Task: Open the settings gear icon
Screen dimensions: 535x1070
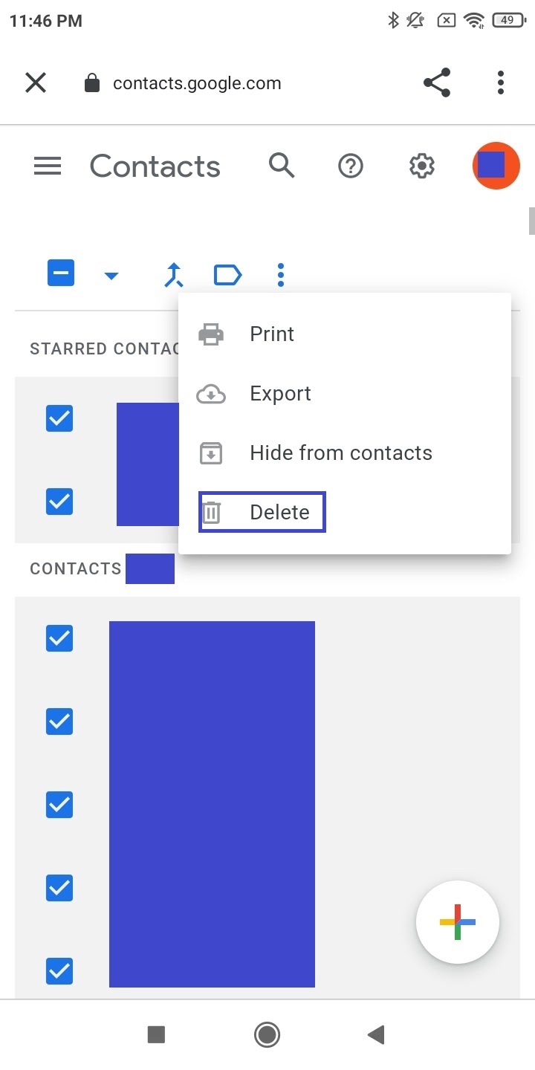Action: pos(422,166)
